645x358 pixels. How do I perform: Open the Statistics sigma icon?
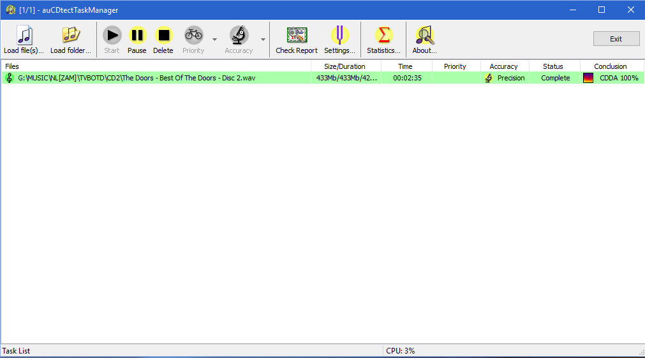(x=383, y=35)
